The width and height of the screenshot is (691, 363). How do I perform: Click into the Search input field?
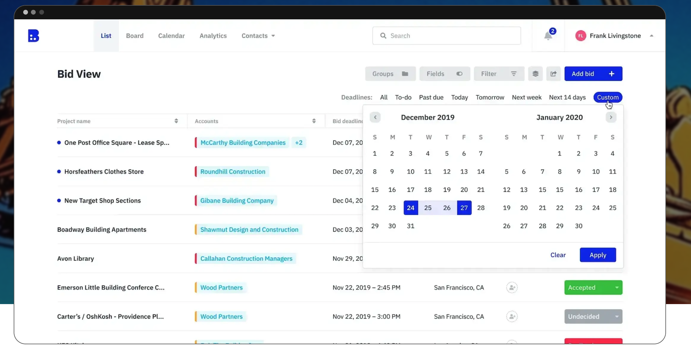446,36
